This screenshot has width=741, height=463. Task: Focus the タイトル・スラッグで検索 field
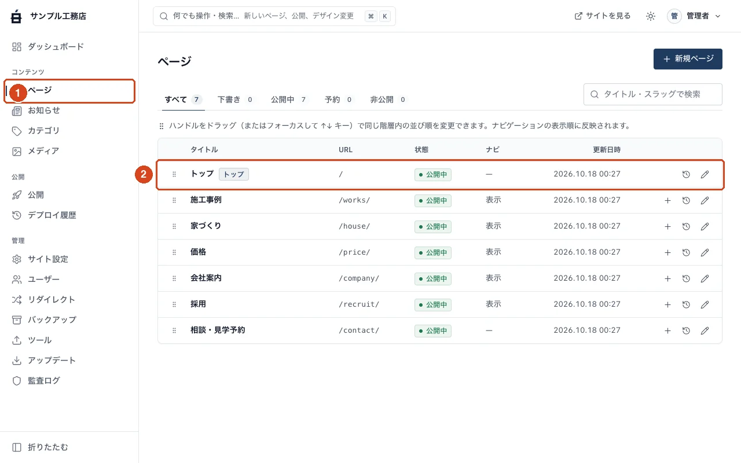point(653,94)
